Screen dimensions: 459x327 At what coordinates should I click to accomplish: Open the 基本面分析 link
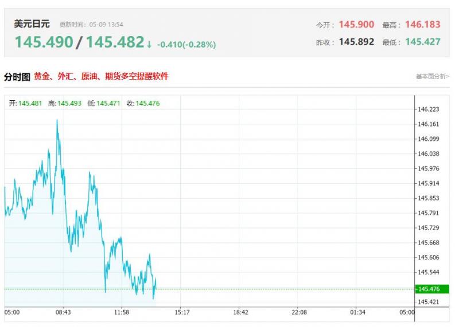tap(433, 76)
